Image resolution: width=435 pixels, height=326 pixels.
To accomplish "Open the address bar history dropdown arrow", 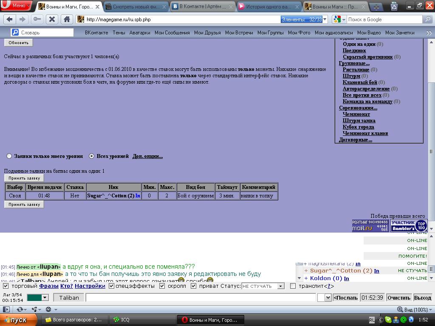I will click(x=325, y=19).
